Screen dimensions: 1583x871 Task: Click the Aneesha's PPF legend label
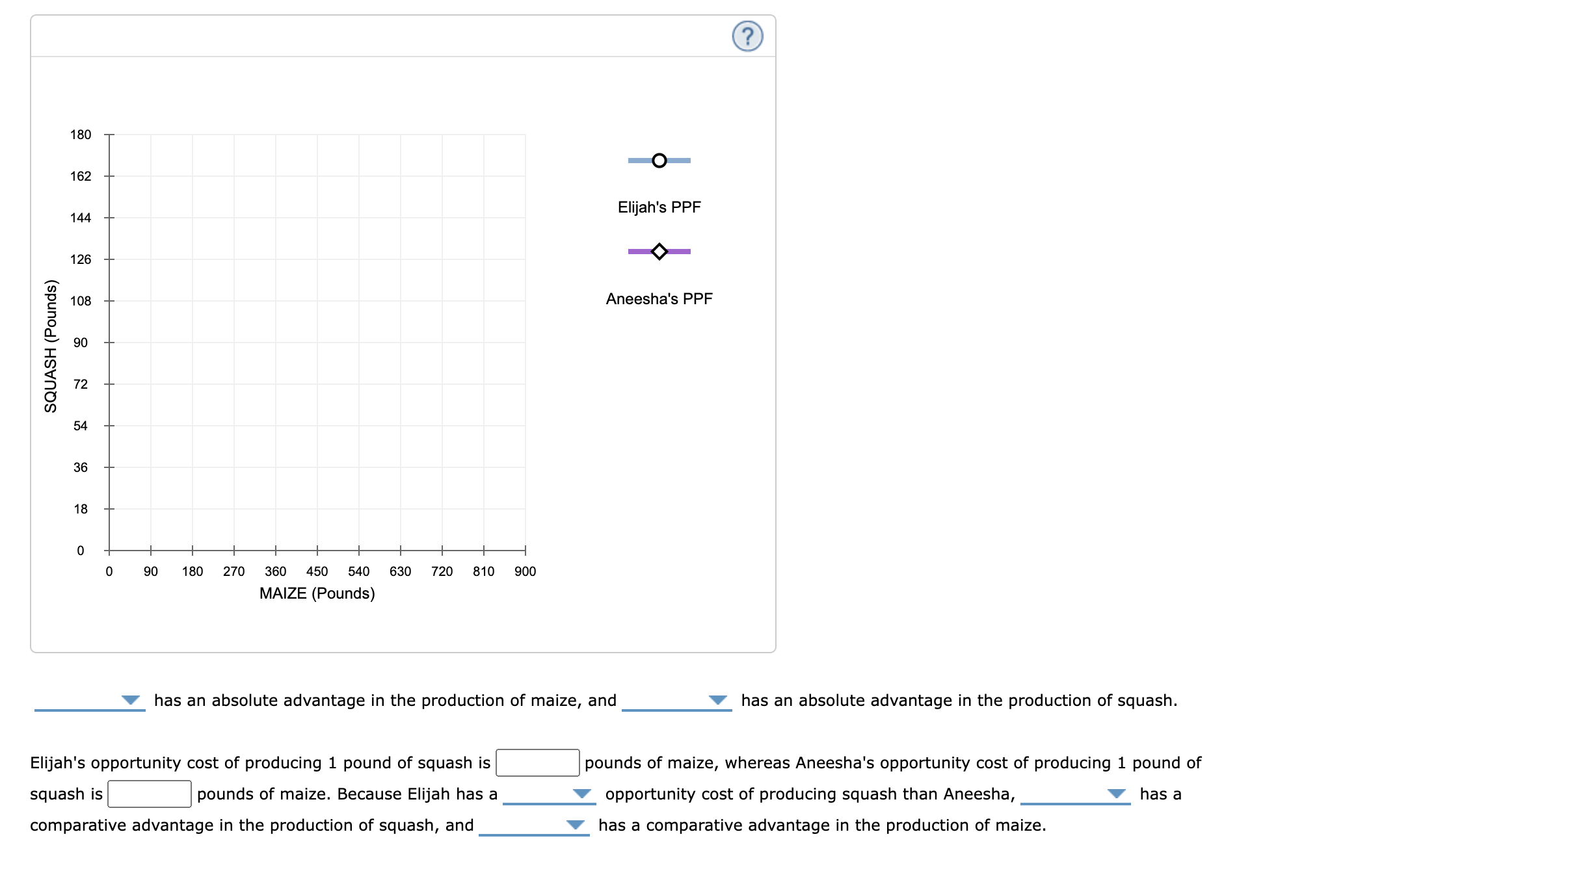[659, 298]
